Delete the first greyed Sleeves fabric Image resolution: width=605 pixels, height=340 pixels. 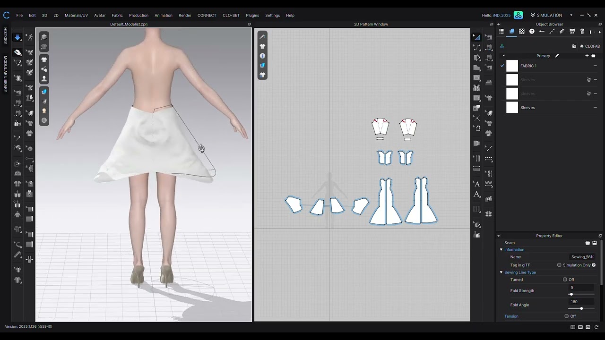click(x=589, y=80)
